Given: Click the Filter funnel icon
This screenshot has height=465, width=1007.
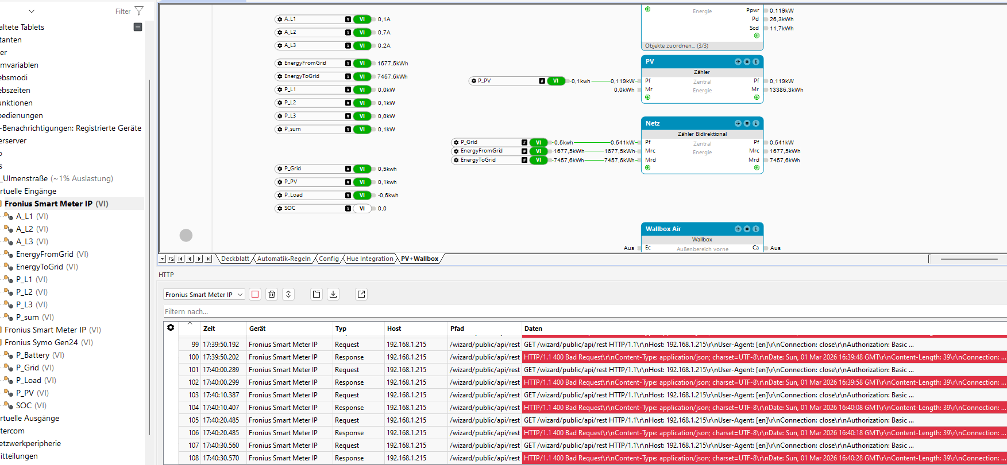Looking at the screenshot, I should tap(139, 11).
